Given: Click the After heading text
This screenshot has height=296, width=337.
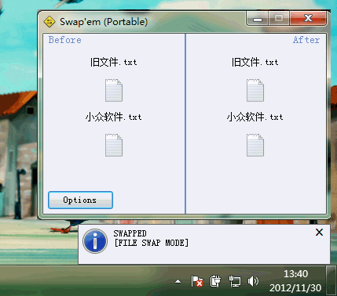Looking at the screenshot, I should (x=306, y=40).
